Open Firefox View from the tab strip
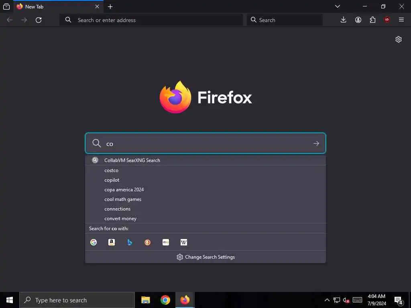This screenshot has width=411, height=308. tap(6, 6)
